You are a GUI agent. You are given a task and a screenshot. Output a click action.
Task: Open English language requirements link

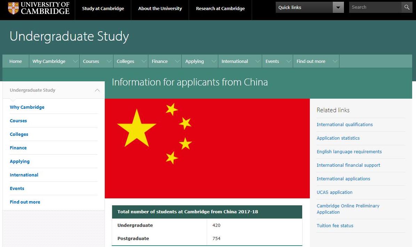[349, 151]
